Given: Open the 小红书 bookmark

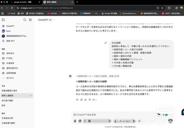Looking at the screenshot, I should (x=171, y=14).
